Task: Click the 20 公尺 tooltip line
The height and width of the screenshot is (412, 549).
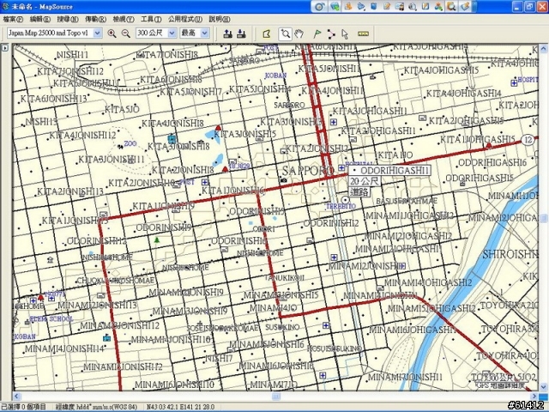Action: click(365, 181)
